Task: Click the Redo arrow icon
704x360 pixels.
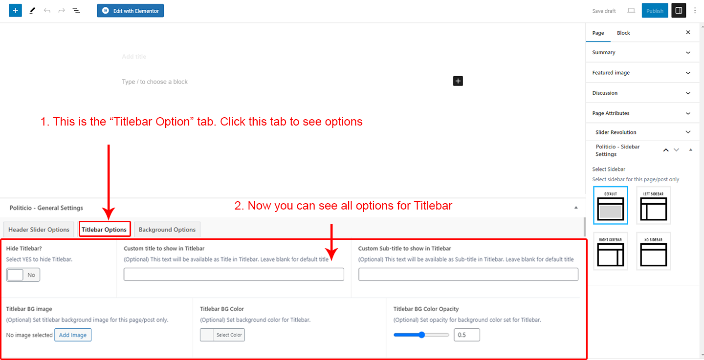Action: (62, 10)
